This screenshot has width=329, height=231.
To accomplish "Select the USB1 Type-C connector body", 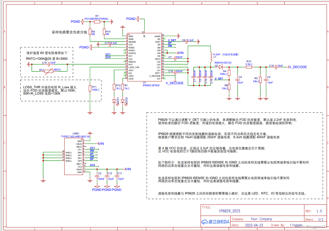I will 73,156.
